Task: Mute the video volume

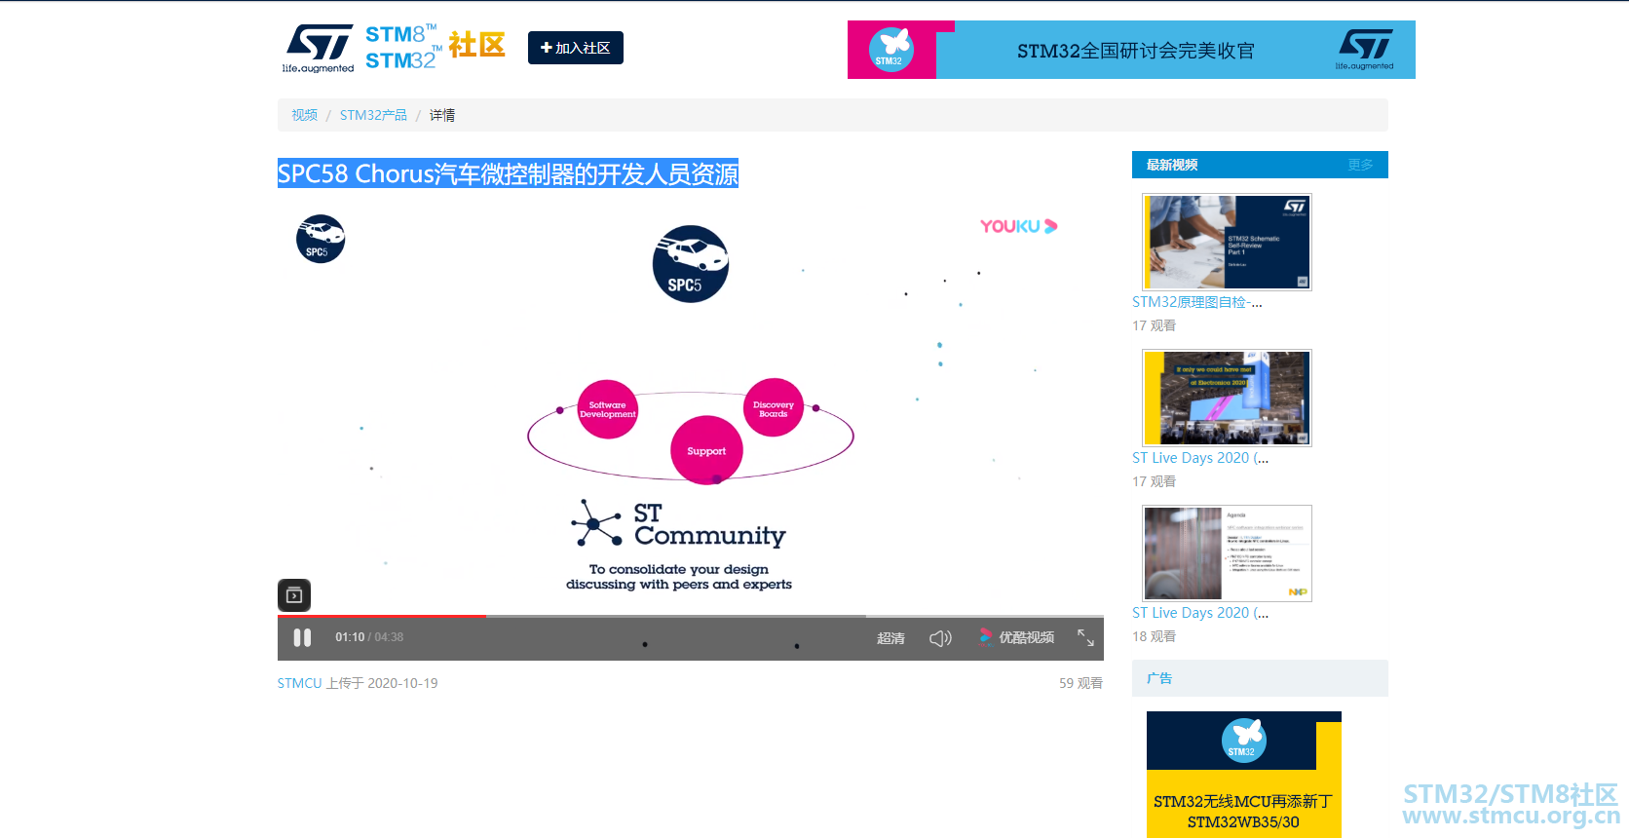Action: (x=940, y=638)
